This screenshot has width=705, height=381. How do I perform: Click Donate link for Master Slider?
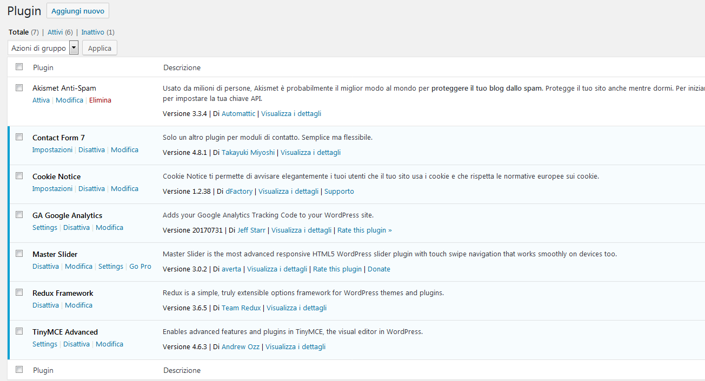[x=378, y=269]
